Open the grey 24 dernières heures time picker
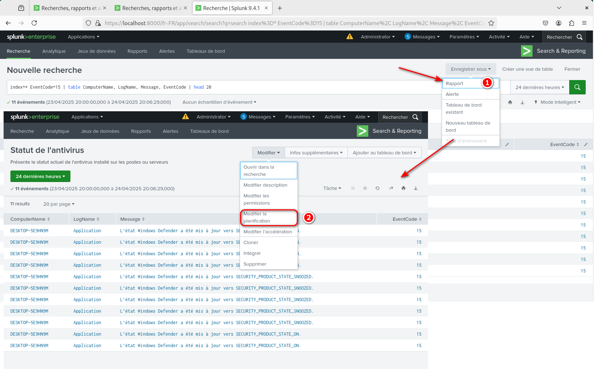The width and height of the screenshot is (594, 369). 540,87
